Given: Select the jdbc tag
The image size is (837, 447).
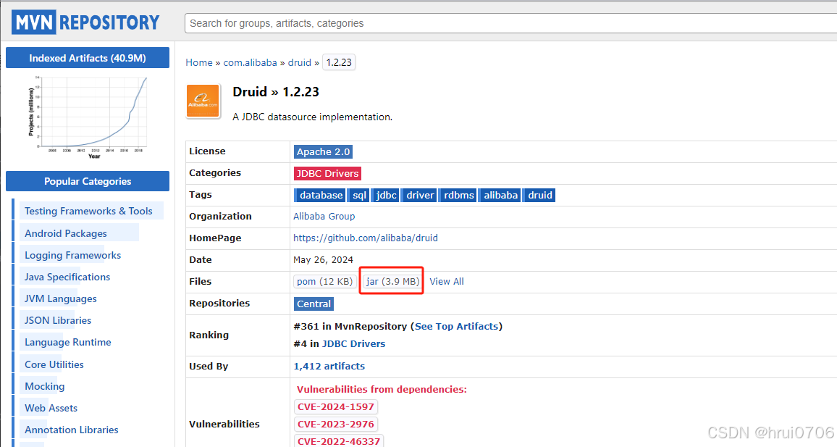Looking at the screenshot, I should [385, 196].
